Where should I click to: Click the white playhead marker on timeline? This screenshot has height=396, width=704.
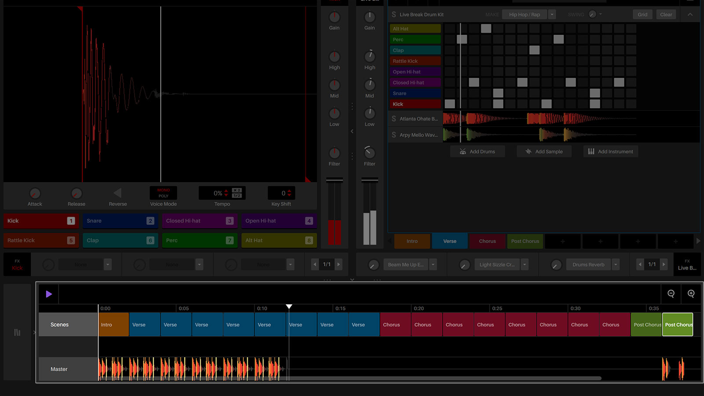[289, 306]
